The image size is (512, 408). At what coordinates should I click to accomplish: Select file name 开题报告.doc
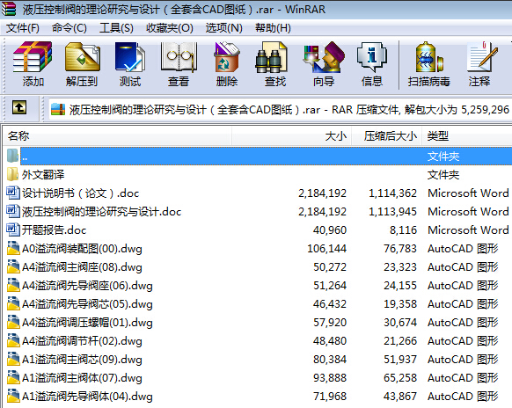[54, 230]
